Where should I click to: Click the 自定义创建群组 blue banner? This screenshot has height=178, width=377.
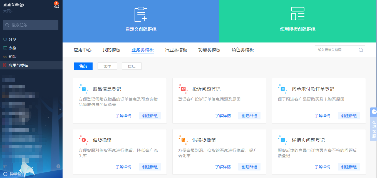point(141,21)
